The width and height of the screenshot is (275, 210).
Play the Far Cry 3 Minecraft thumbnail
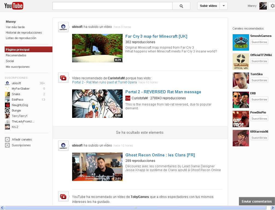(x=97, y=48)
